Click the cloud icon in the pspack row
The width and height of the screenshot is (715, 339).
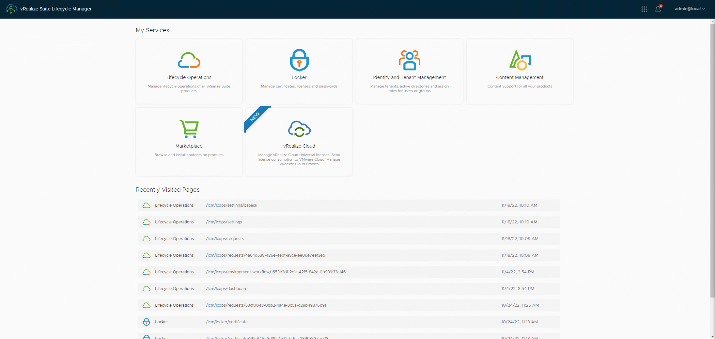(147, 205)
